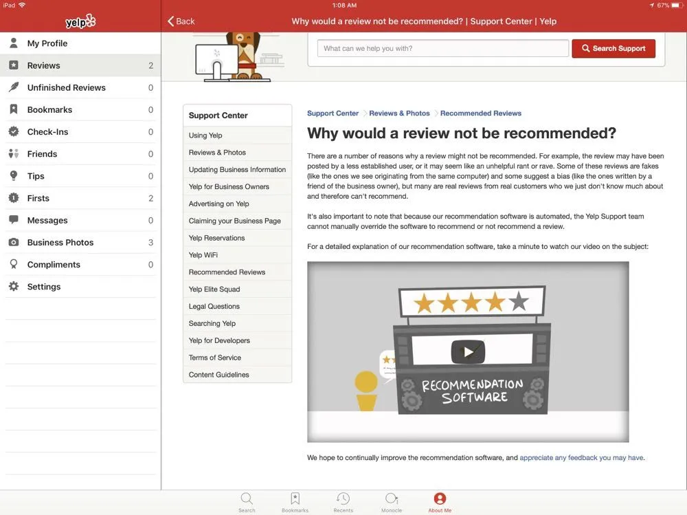This screenshot has height=515, width=687.
Task: Open Yelp WiFi topic
Action: [238, 255]
